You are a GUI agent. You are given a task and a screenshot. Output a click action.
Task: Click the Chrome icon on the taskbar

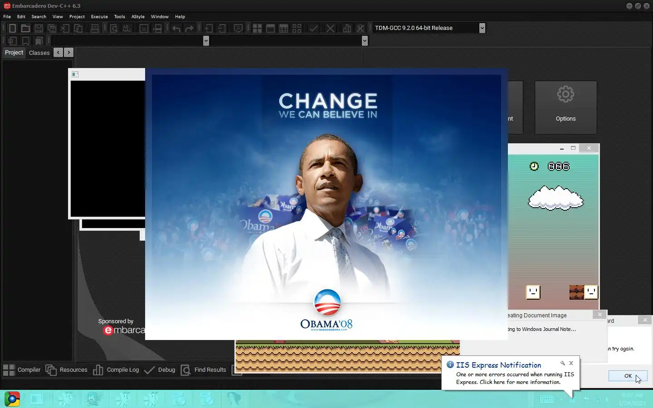(12, 399)
